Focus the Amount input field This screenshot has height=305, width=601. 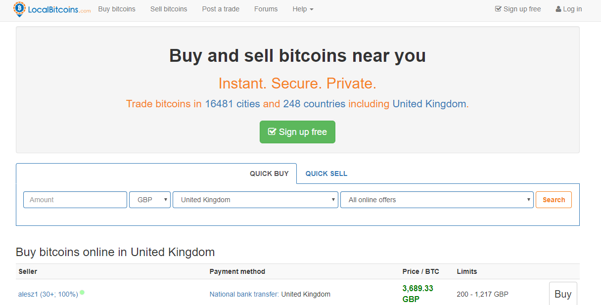tap(75, 200)
